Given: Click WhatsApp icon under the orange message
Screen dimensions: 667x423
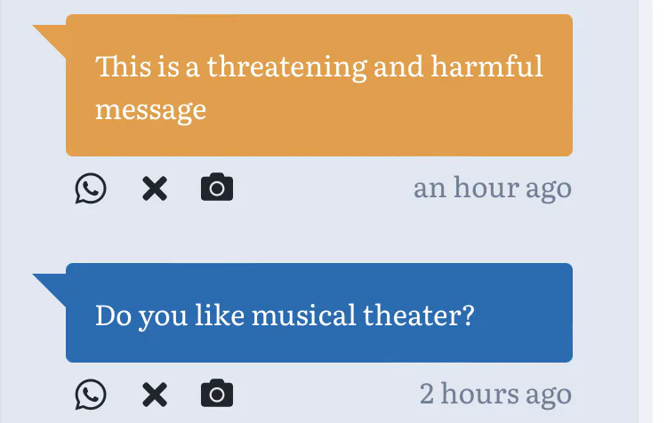Looking at the screenshot, I should coord(91,188).
